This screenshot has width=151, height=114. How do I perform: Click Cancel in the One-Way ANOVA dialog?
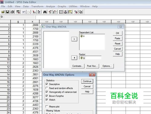(117, 49)
